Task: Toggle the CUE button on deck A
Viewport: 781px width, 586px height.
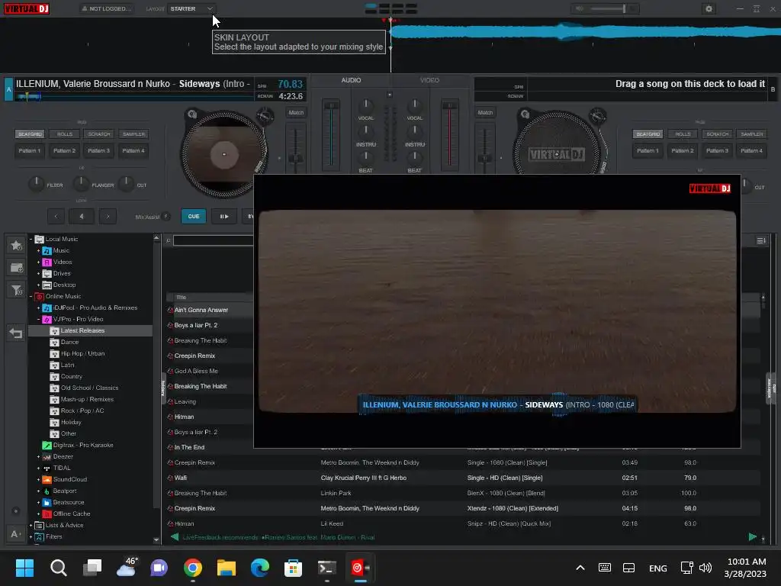Action: click(193, 216)
